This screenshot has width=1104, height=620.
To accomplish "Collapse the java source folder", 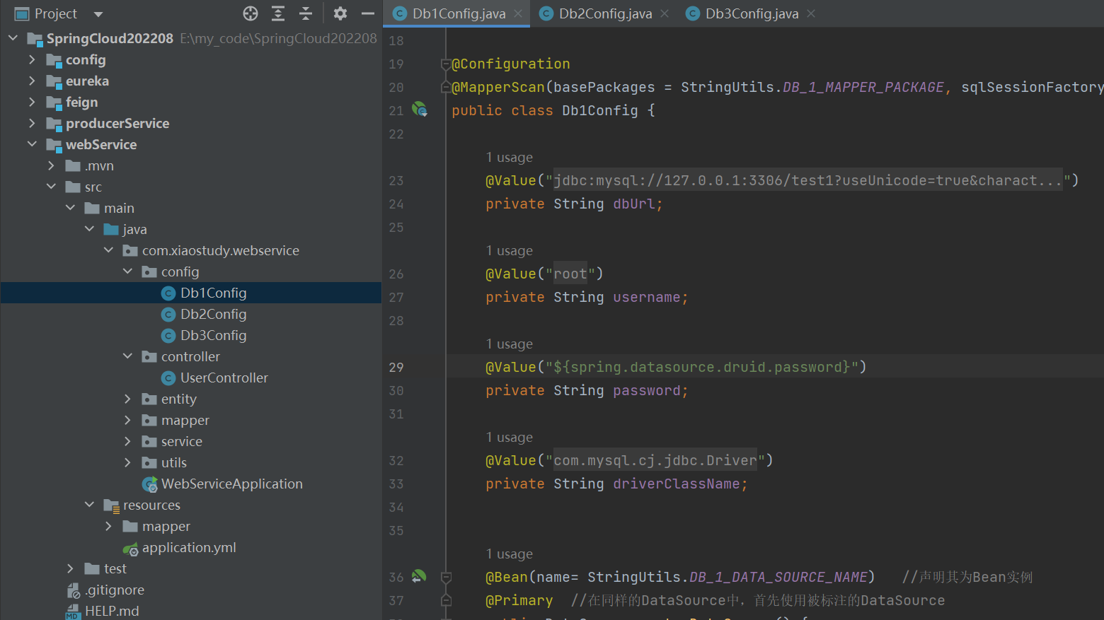I will [89, 228].
